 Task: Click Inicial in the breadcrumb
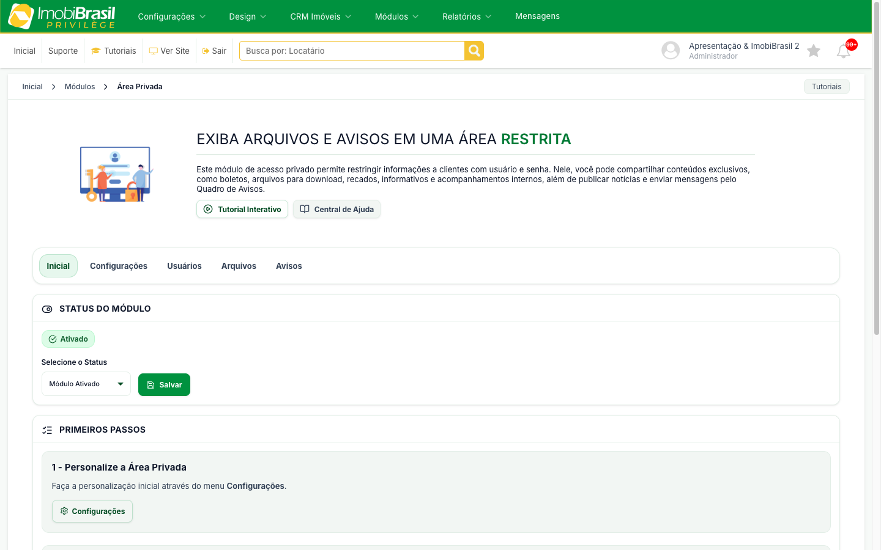[32, 87]
